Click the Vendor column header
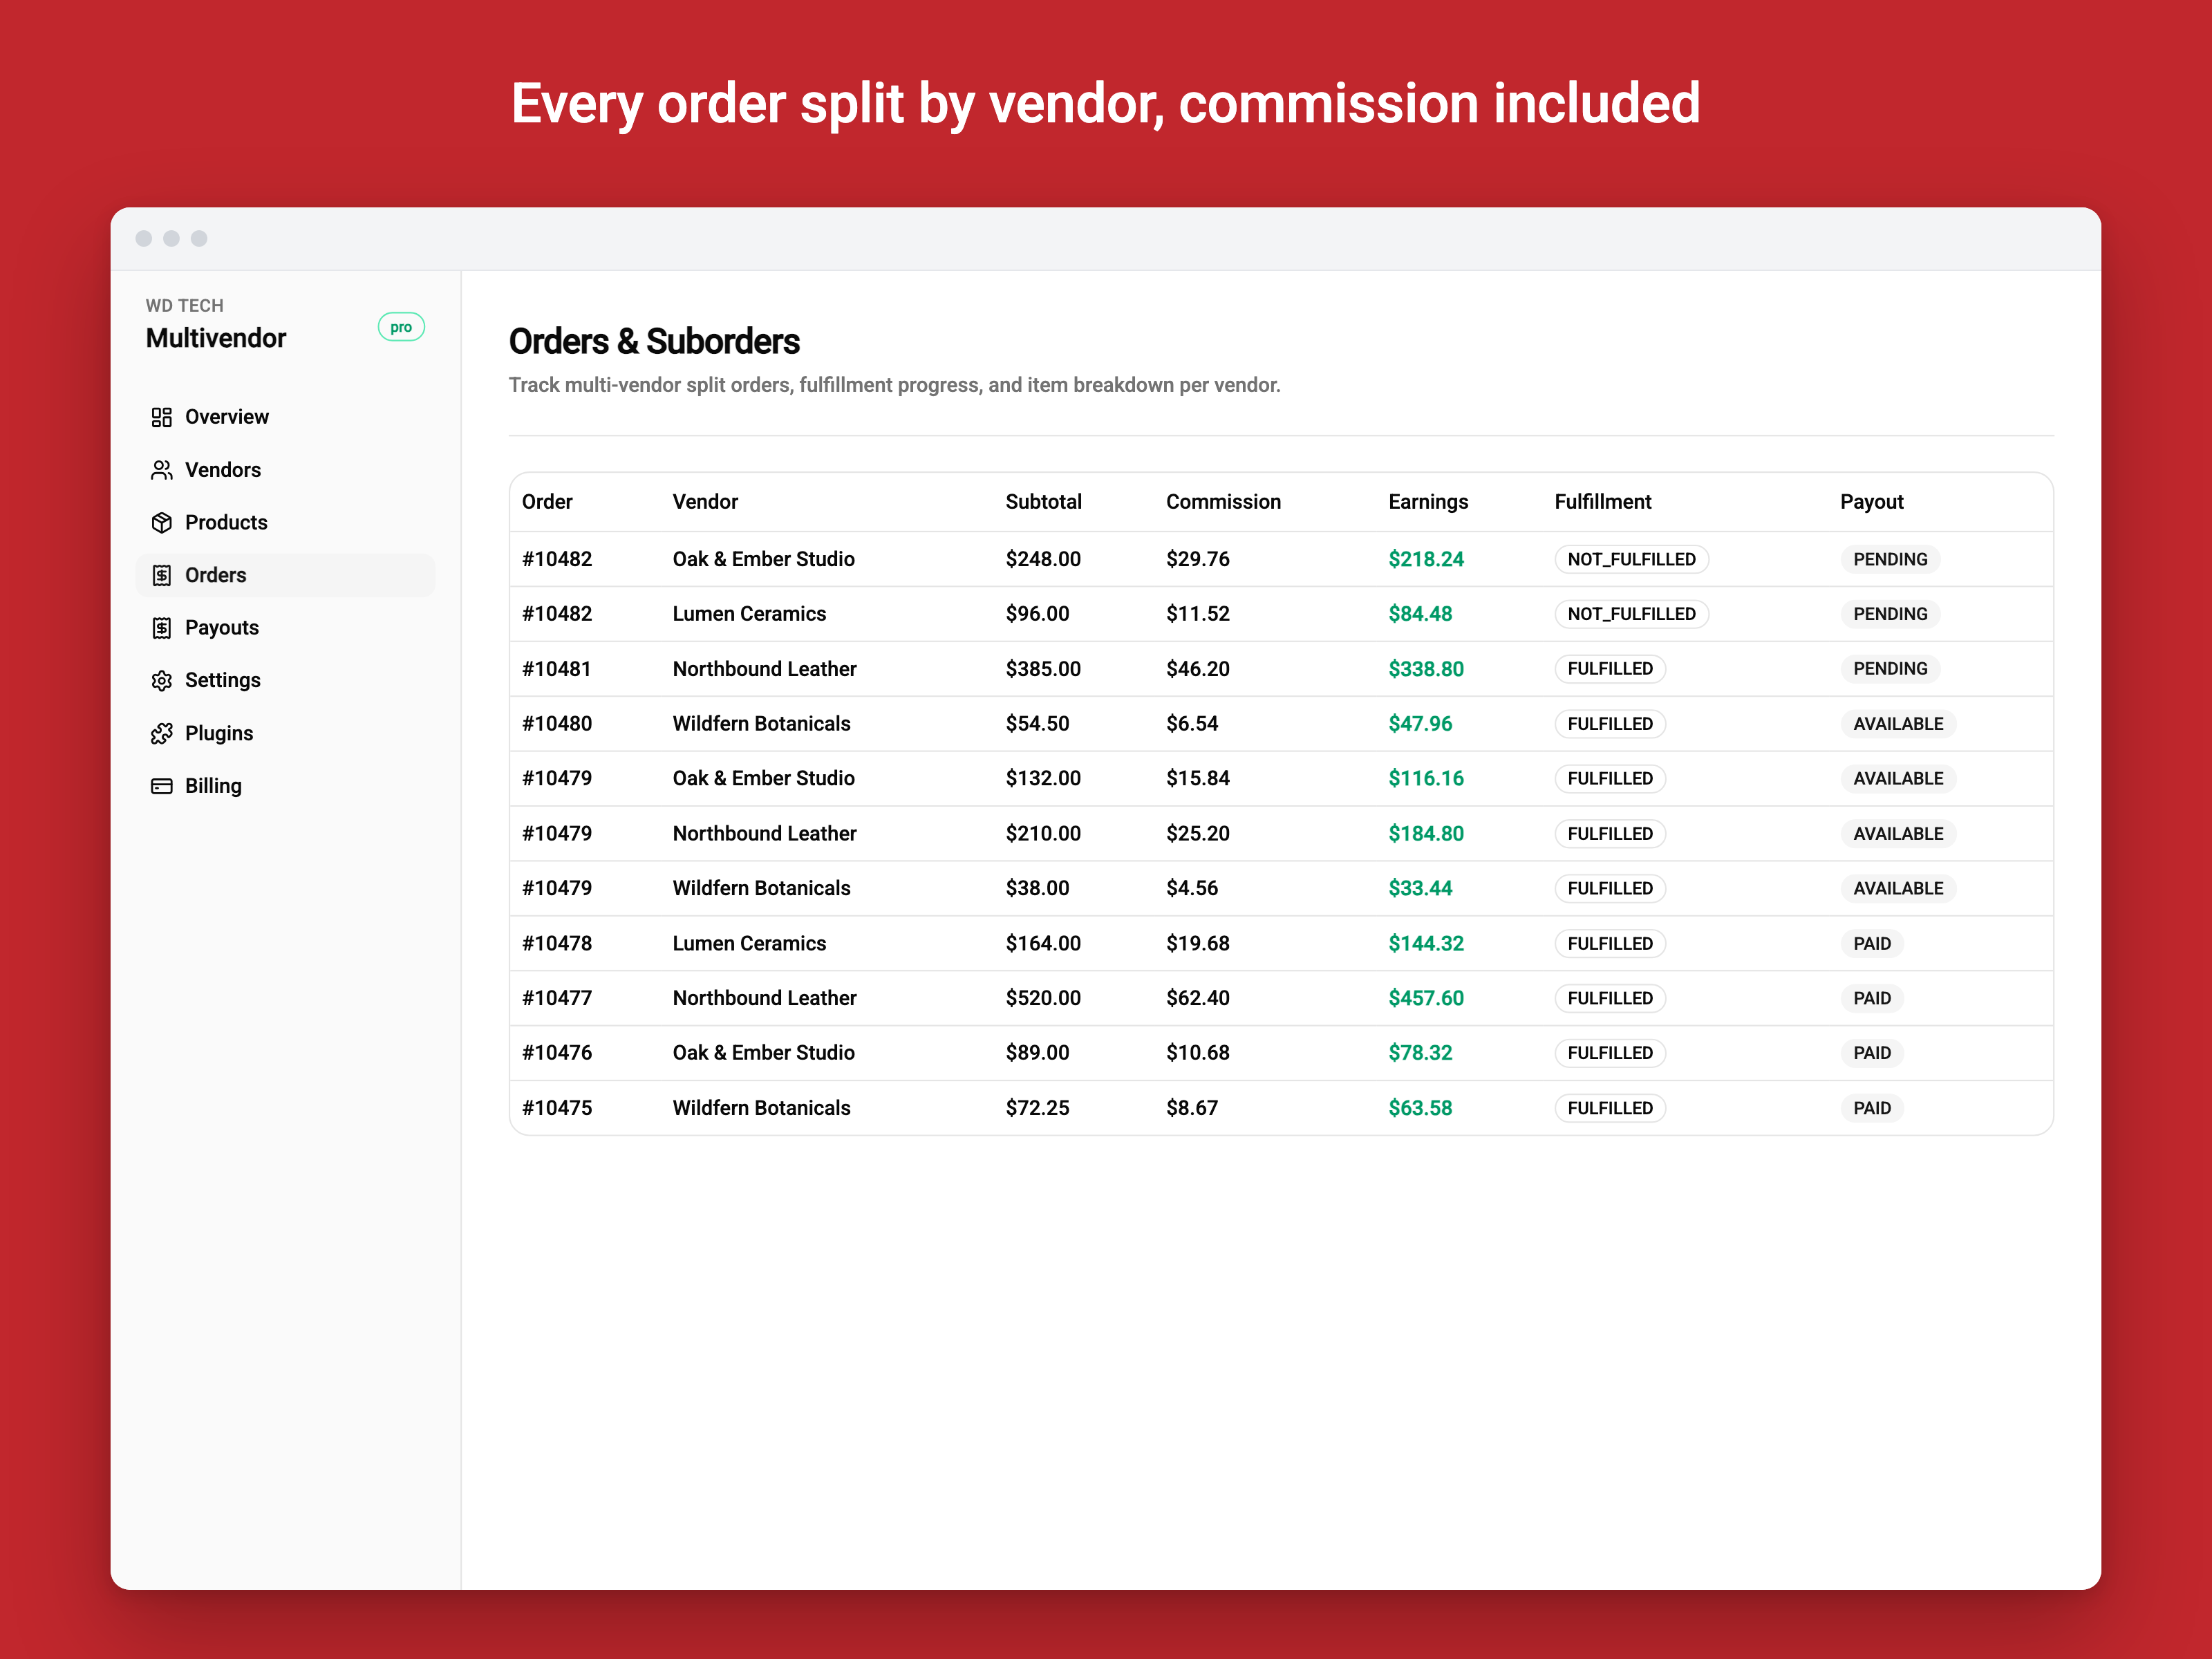 [705, 502]
